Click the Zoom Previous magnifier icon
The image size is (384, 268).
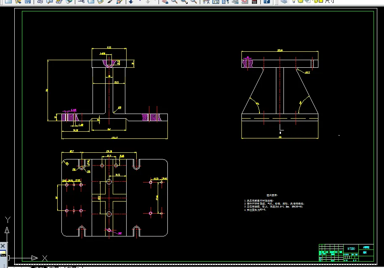click(x=194, y=1)
